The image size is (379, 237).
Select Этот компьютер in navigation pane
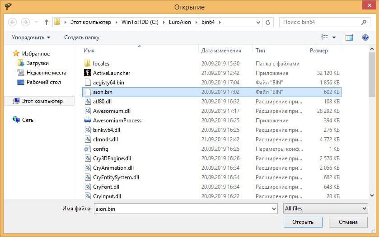[42, 101]
